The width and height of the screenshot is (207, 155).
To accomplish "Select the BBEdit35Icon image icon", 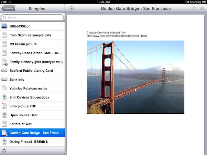I will tap(4, 26).
